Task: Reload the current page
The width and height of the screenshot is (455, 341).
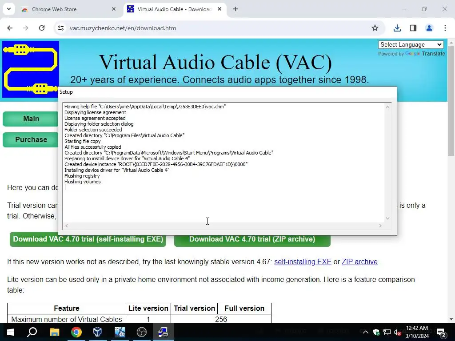Action: click(x=42, y=28)
